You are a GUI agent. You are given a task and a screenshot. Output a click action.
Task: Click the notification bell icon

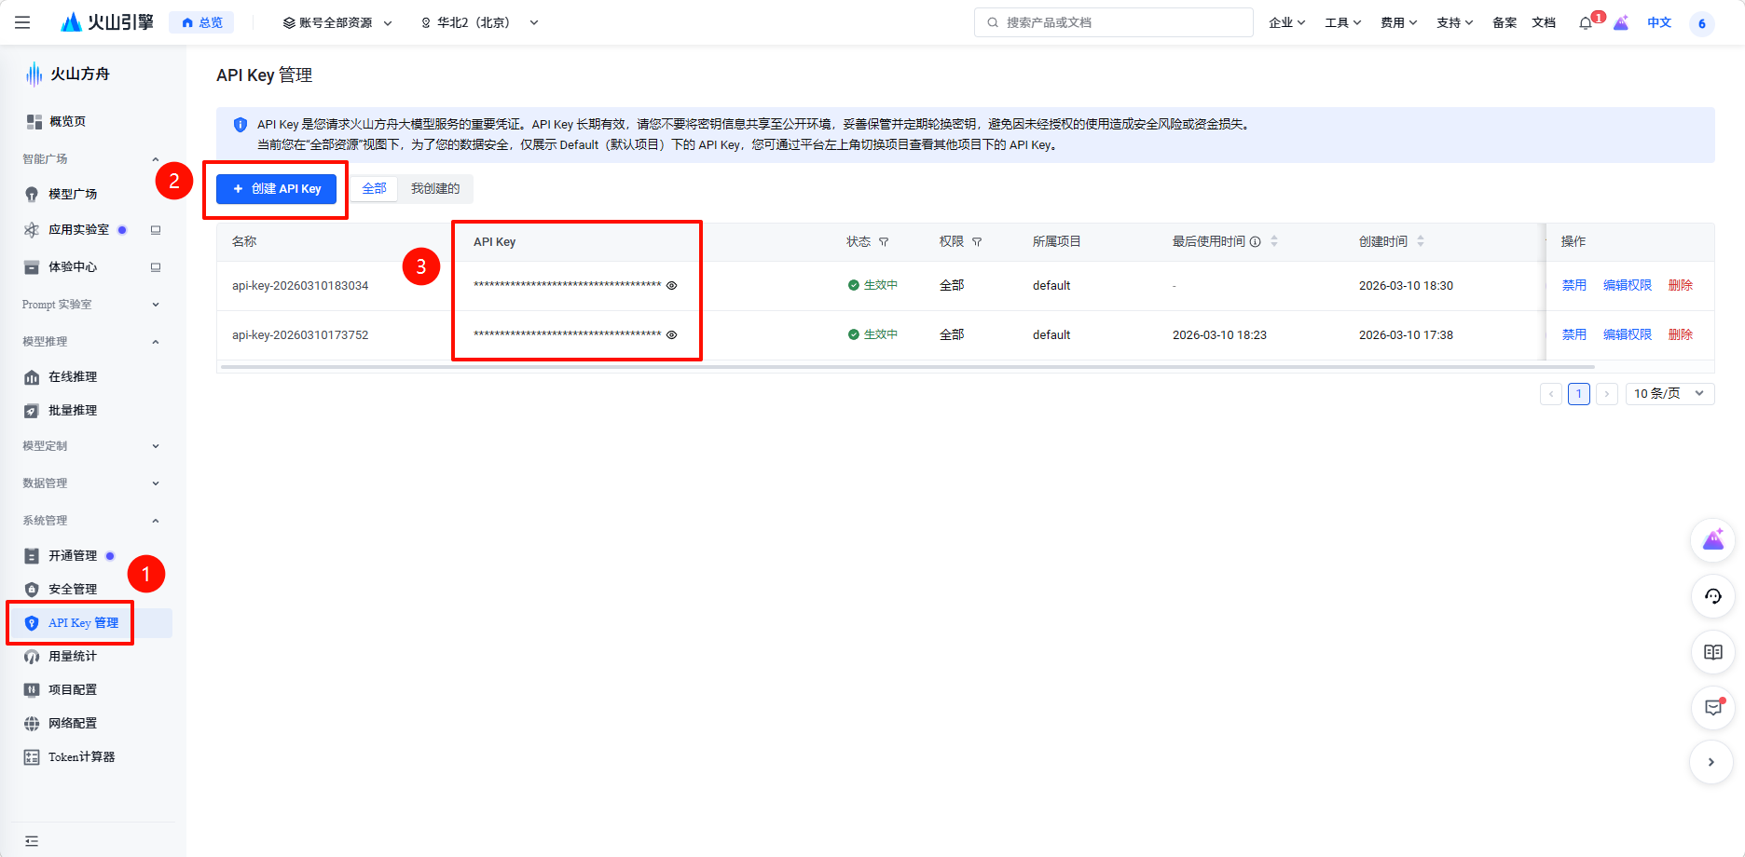point(1585,23)
